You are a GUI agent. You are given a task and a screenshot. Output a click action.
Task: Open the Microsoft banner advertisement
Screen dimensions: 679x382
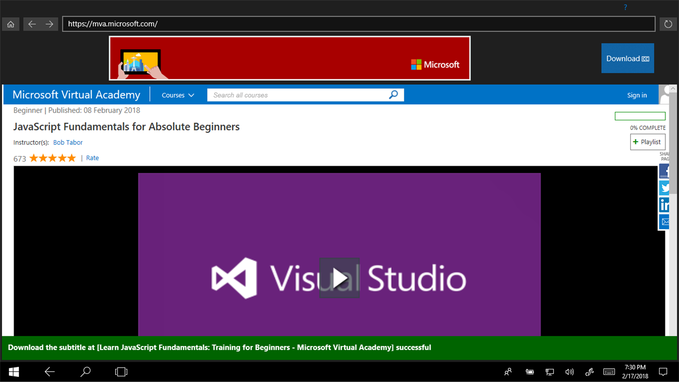(x=290, y=58)
